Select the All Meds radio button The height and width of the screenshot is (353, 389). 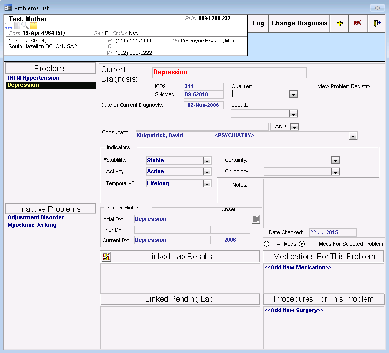[x=266, y=244]
